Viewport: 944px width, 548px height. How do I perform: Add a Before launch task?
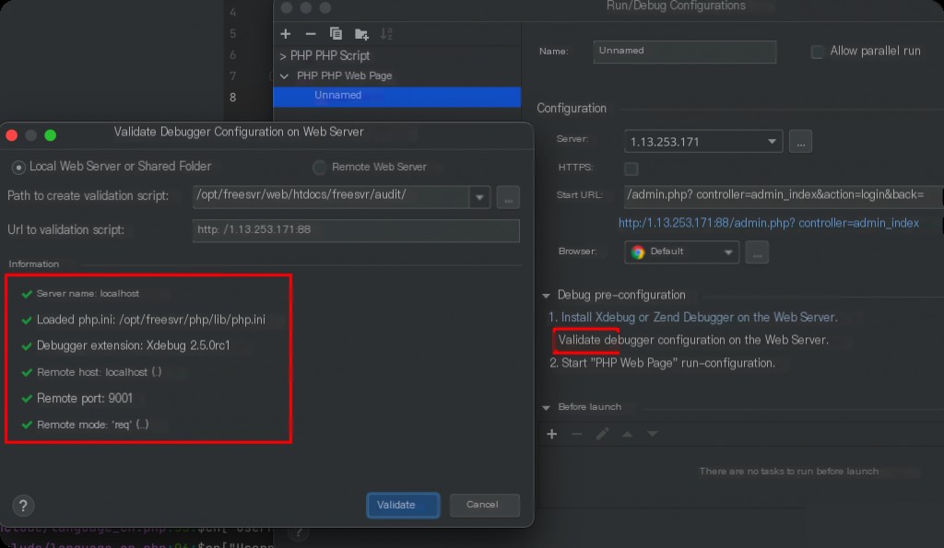tap(551, 435)
